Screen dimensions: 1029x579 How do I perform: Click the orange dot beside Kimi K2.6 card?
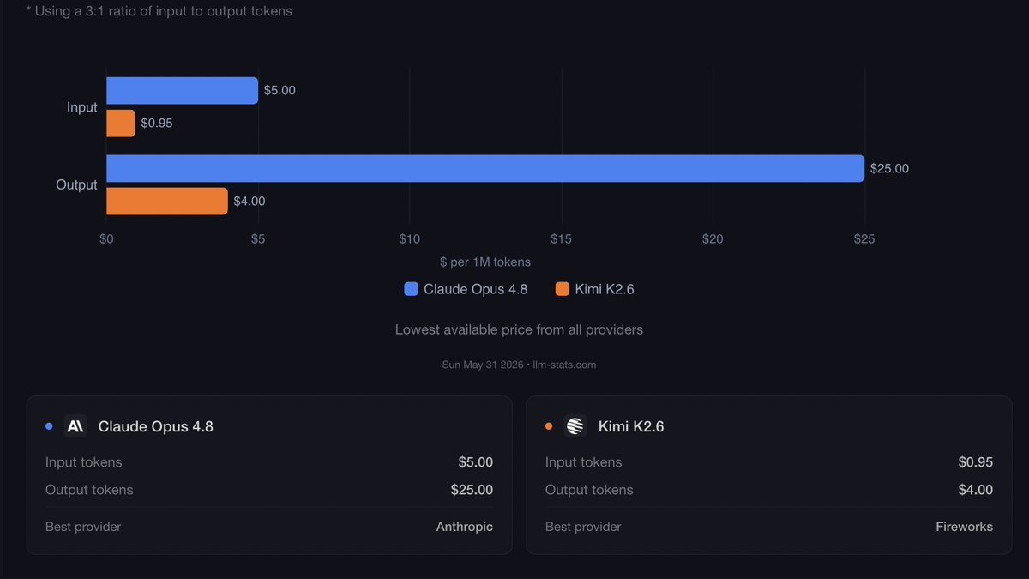(549, 426)
